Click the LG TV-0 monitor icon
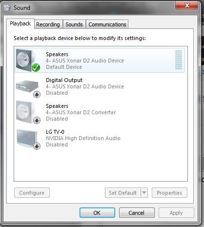 (x=26, y=138)
